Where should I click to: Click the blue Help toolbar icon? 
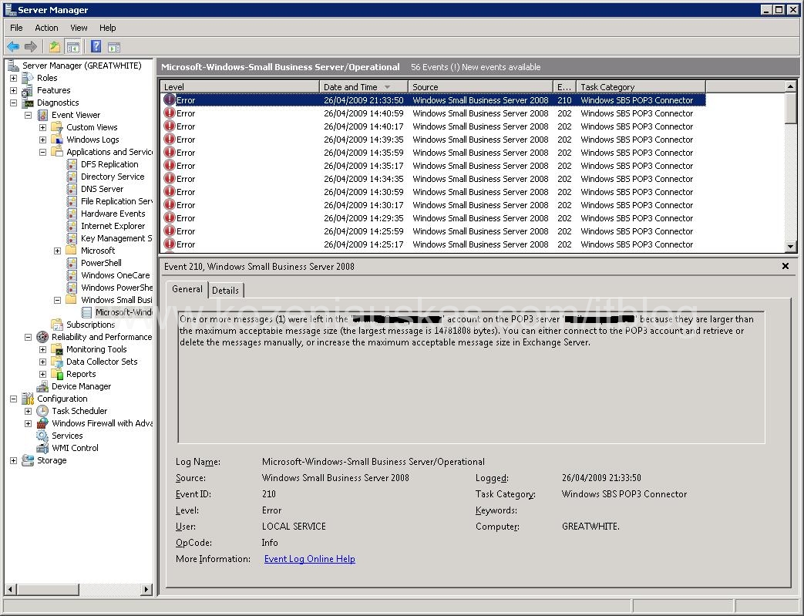tap(96, 47)
